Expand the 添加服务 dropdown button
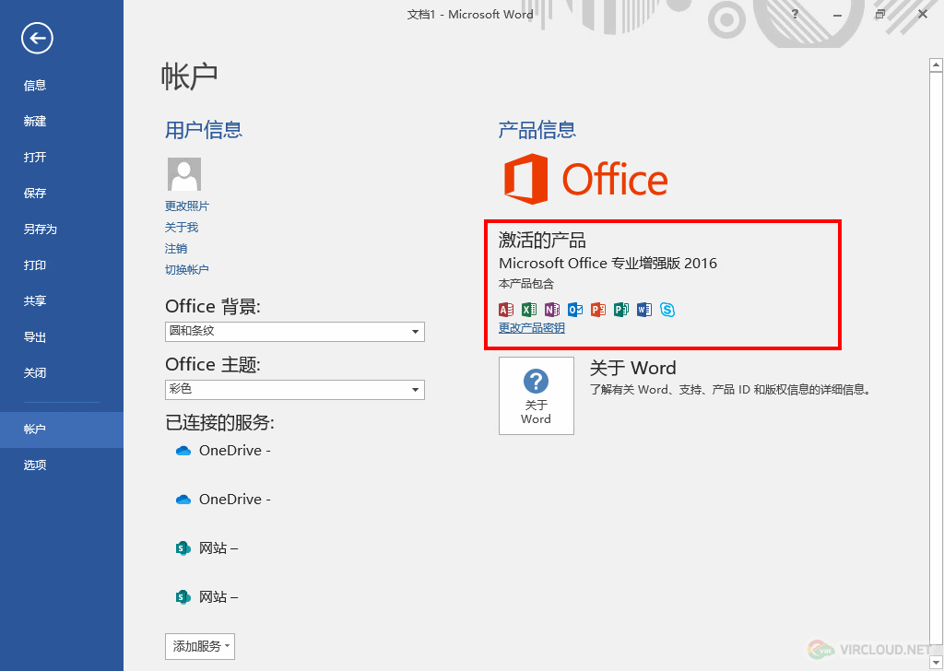The width and height of the screenshot is (944, 671). tap(200, 646)
